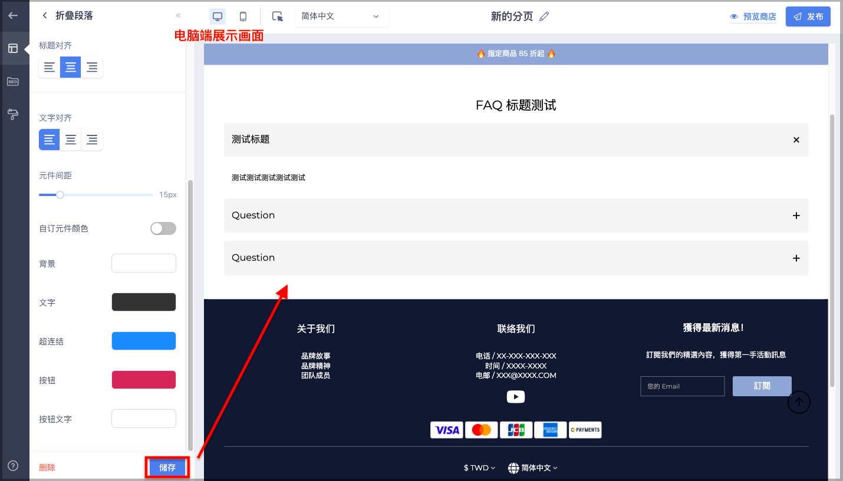
Task: Toggle the 自订元件颜色 switch
Action: click(x=163, y=228)
